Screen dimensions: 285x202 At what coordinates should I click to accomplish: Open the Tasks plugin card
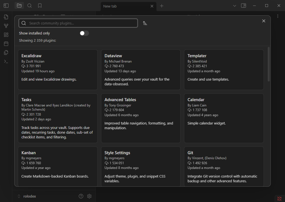tap(58, 118)
